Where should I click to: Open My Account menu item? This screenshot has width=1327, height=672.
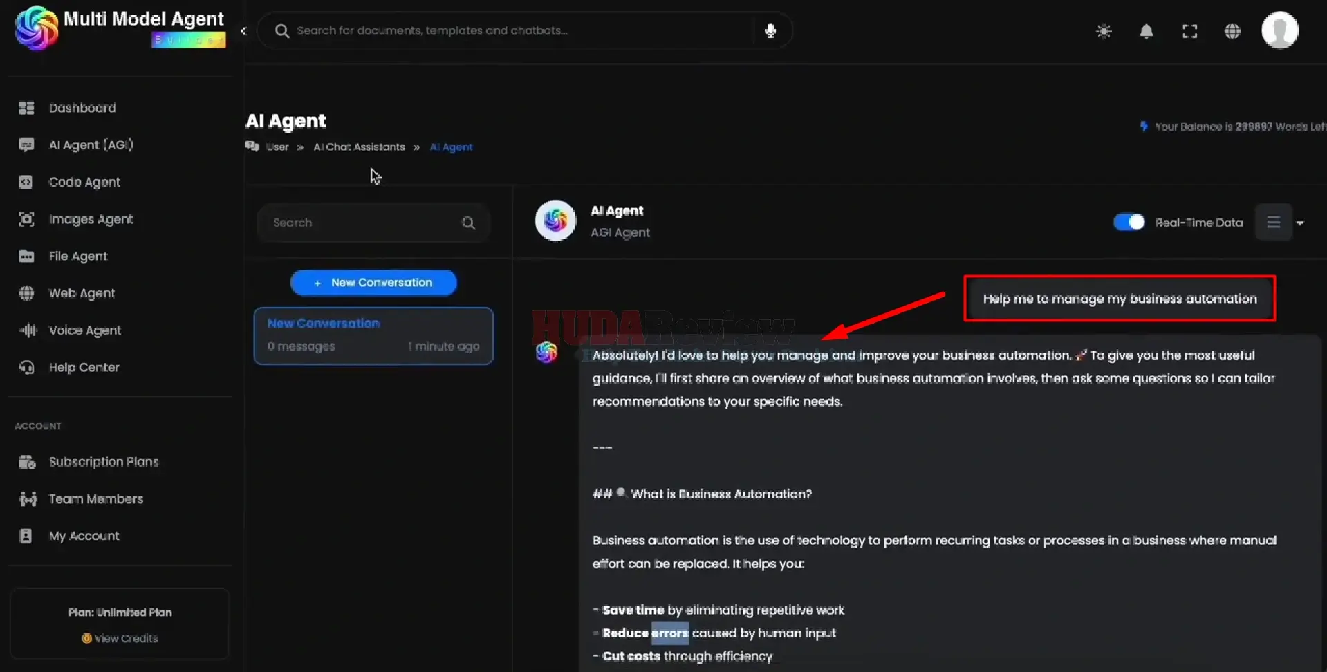(x=84, y=536)
